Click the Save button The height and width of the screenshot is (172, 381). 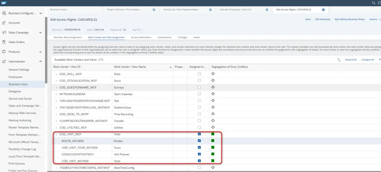point(308,19)
